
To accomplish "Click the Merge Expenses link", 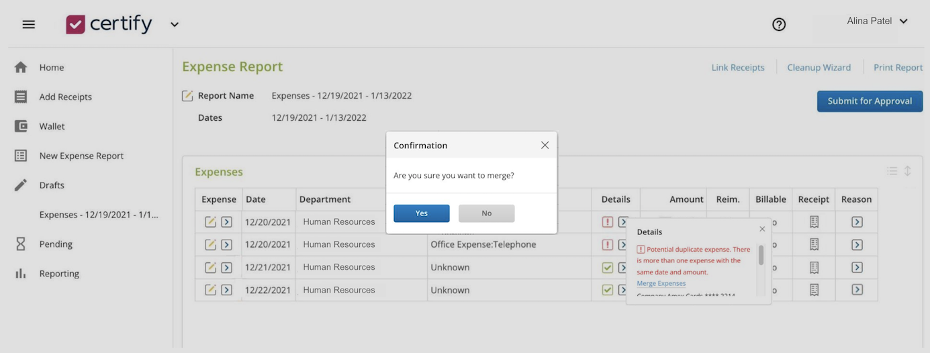I will pyautogui.click(x=661, y=283).
